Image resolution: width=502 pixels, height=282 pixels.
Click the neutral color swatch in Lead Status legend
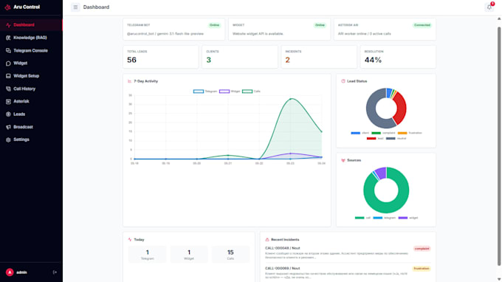(x=391, y=139)
